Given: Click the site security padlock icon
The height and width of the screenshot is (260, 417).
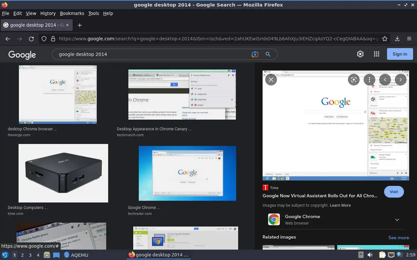Looking at the screenshot, I should tap(53, 39).
